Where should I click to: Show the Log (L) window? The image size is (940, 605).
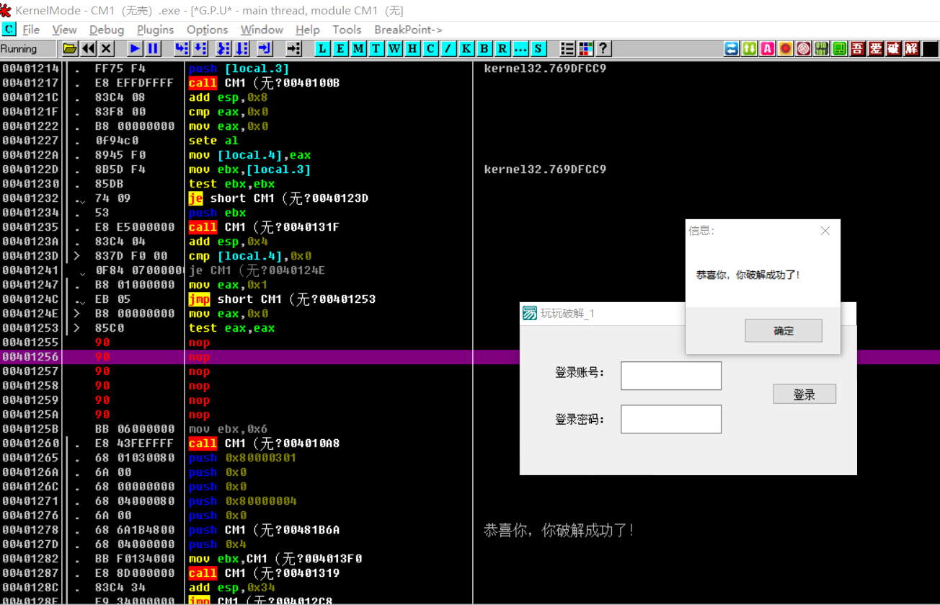click(x=322, y=48)
